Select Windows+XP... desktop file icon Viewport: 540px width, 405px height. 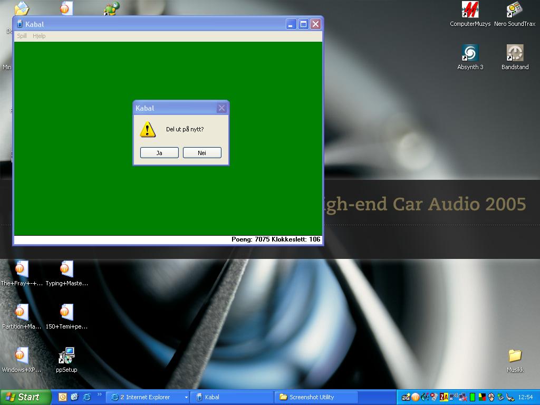point(21,360)
